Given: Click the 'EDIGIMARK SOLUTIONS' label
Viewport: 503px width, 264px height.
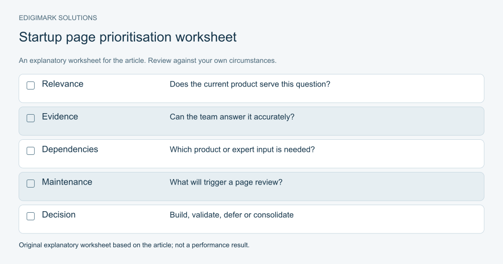Looking at the screenshot, I should tap(58, 18).
